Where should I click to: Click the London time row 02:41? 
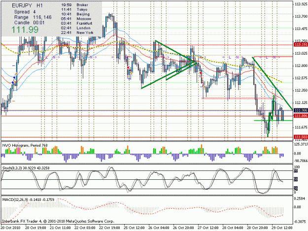coord(75,28)
